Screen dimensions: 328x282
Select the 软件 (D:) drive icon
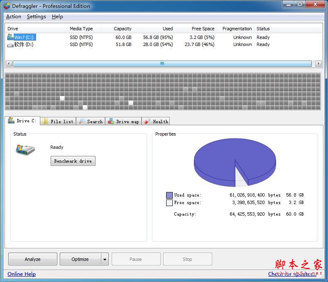tap(10, 45)
